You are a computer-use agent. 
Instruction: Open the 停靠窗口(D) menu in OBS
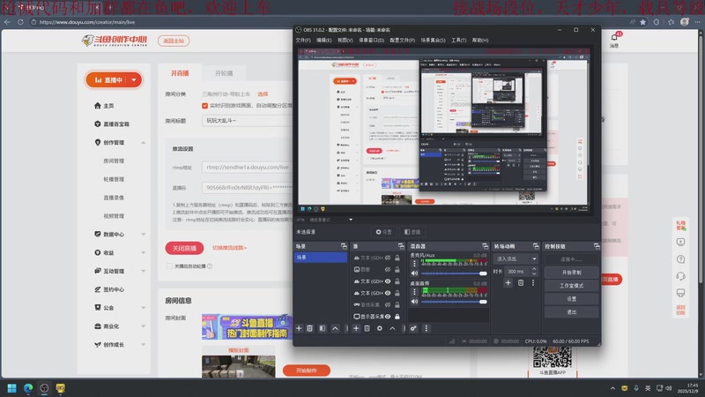point(371,40)
